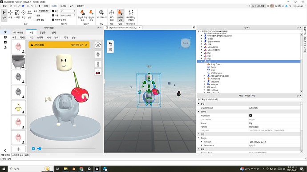Open the details link in the yellow warning banner
Viewport: 307px width, 172px height.
click(x=77, y=45)
